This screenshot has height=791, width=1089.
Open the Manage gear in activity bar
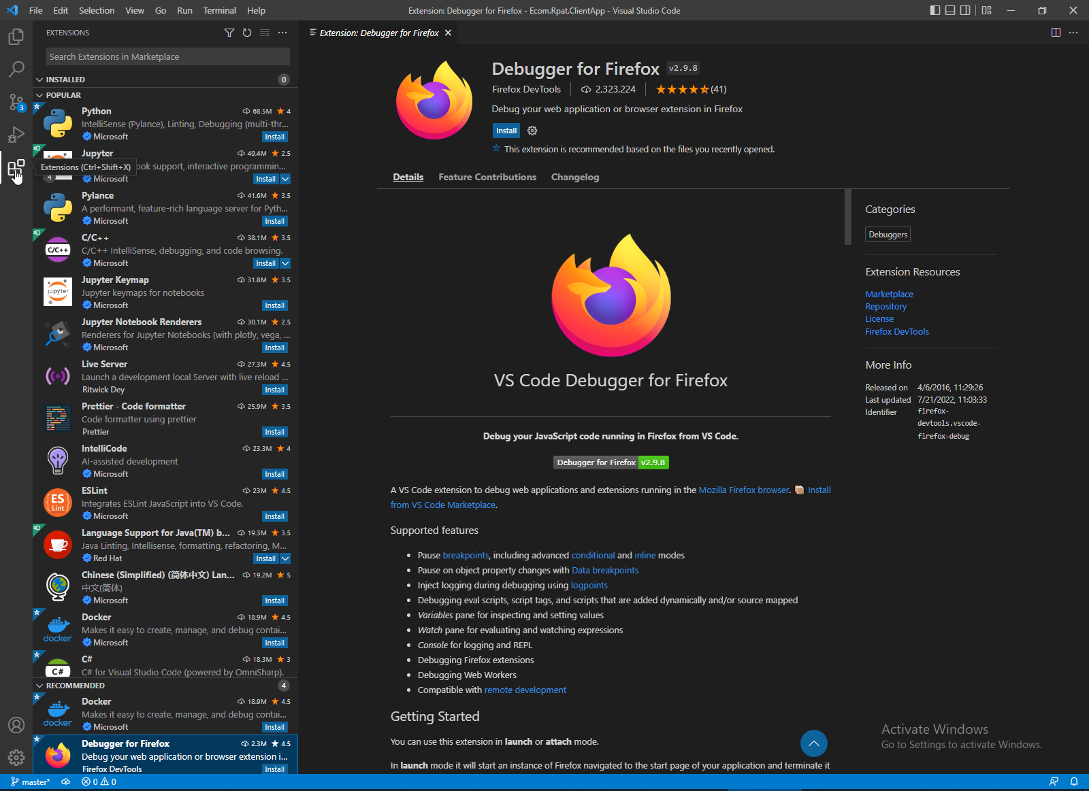(16, 758)
